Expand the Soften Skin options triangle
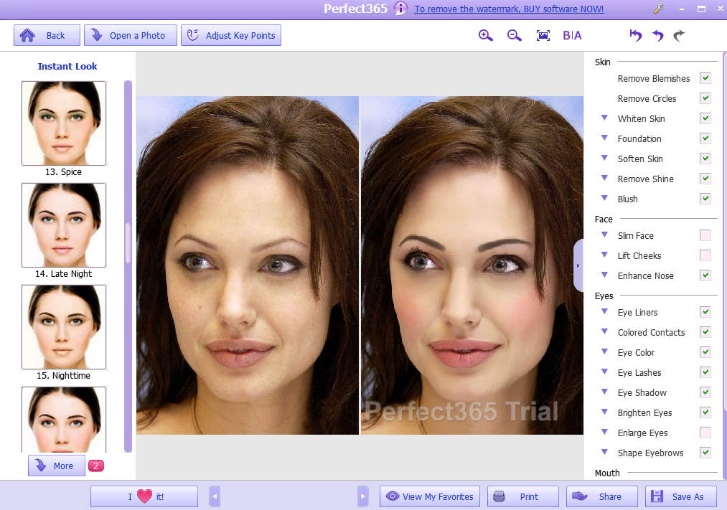Image resolution: width=727 pixels, height=510 pixels. 604,158
